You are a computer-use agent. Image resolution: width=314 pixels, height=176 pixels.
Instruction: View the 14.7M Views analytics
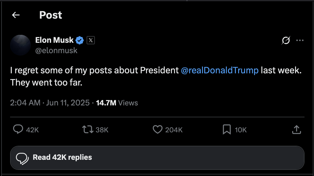117,103
